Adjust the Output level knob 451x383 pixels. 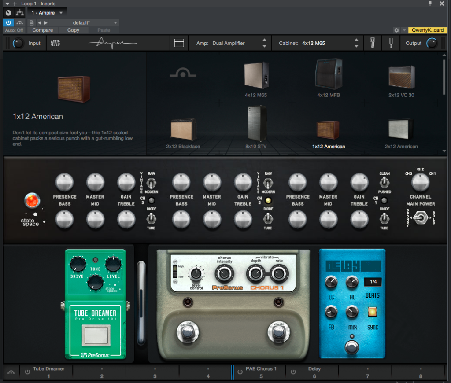[x=432, y=43]
